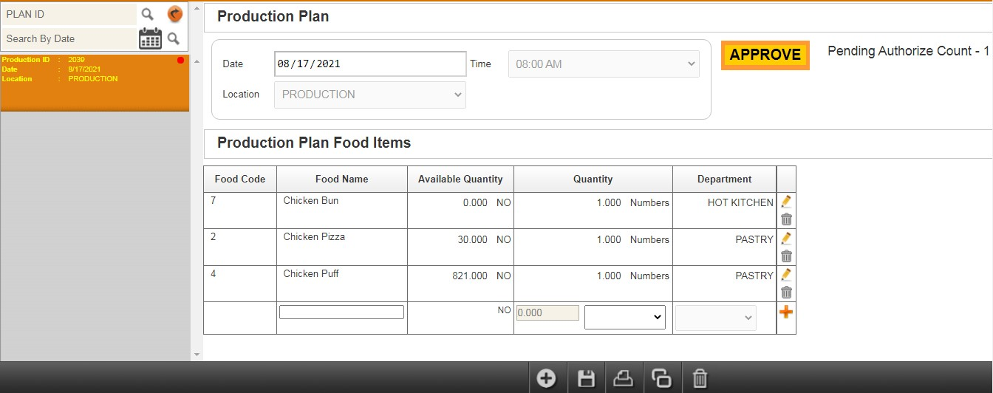Click the empty Food Name input field
The image size is (993, 393).
point(341,312)
